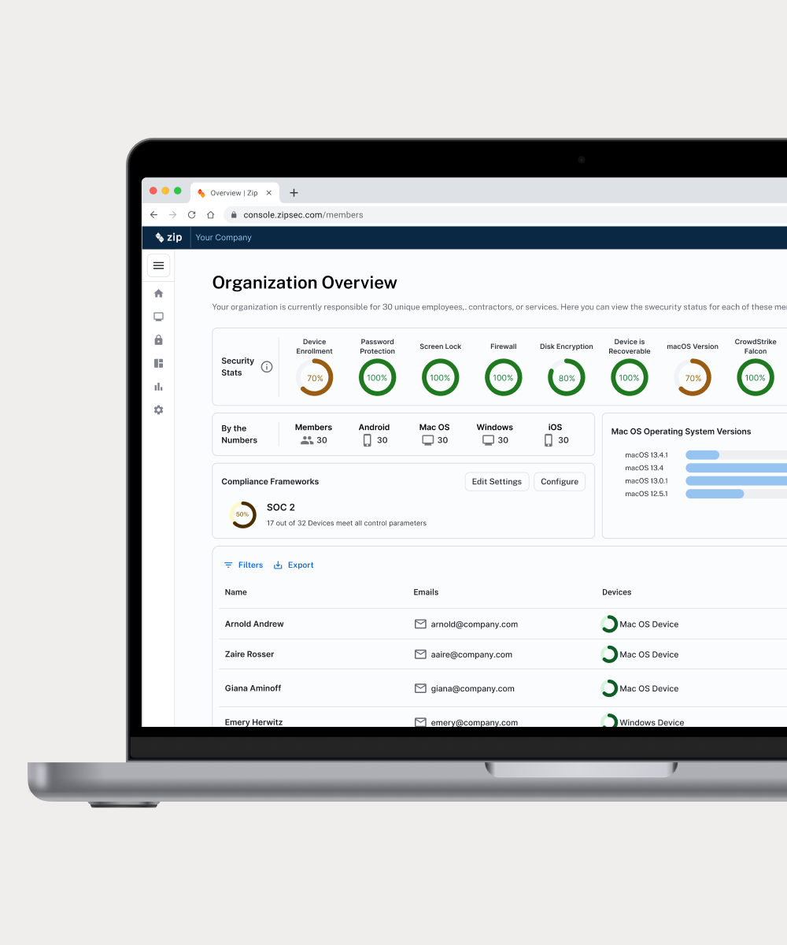787x945 pixels.
Task: Click the Configure button
Action: coord(560,482)
